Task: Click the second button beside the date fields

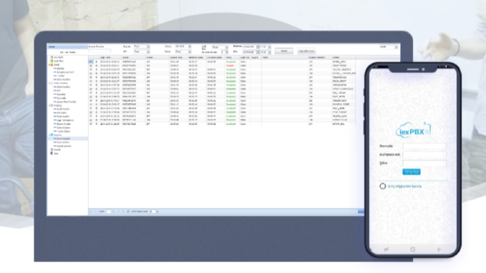Action: [x=306, y=51]
